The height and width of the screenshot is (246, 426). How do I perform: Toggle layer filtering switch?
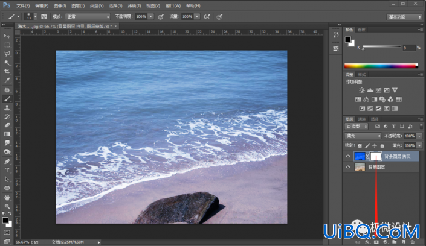(421, 126)
